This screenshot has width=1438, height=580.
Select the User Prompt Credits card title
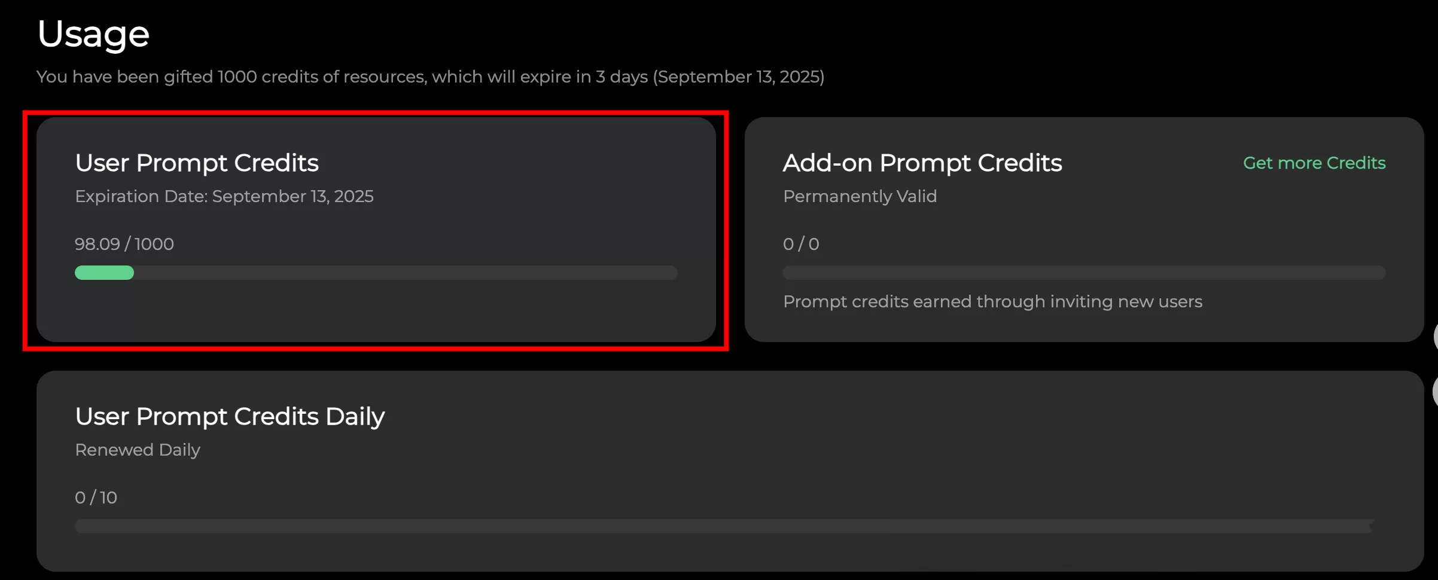tap(197, 163)
